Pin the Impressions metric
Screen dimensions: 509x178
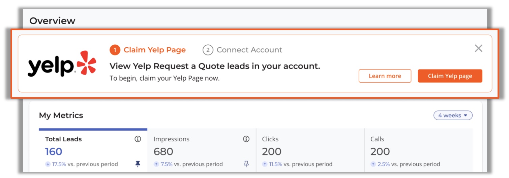(246, 164)
